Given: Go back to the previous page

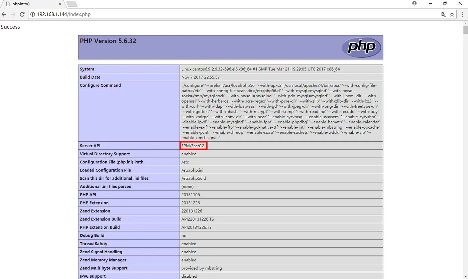Looking at the screenshot, I should [4, 14].
